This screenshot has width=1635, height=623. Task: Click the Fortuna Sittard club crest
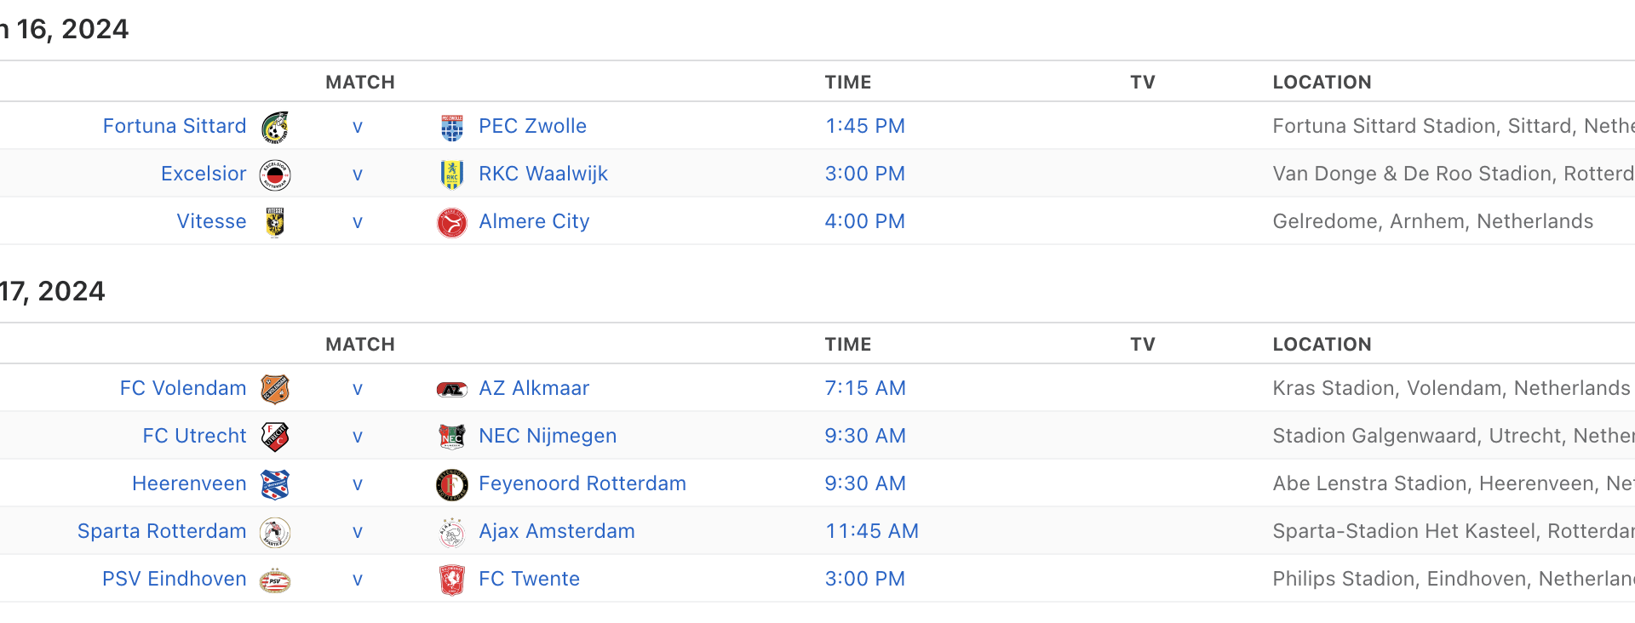(x=275, y=127)
